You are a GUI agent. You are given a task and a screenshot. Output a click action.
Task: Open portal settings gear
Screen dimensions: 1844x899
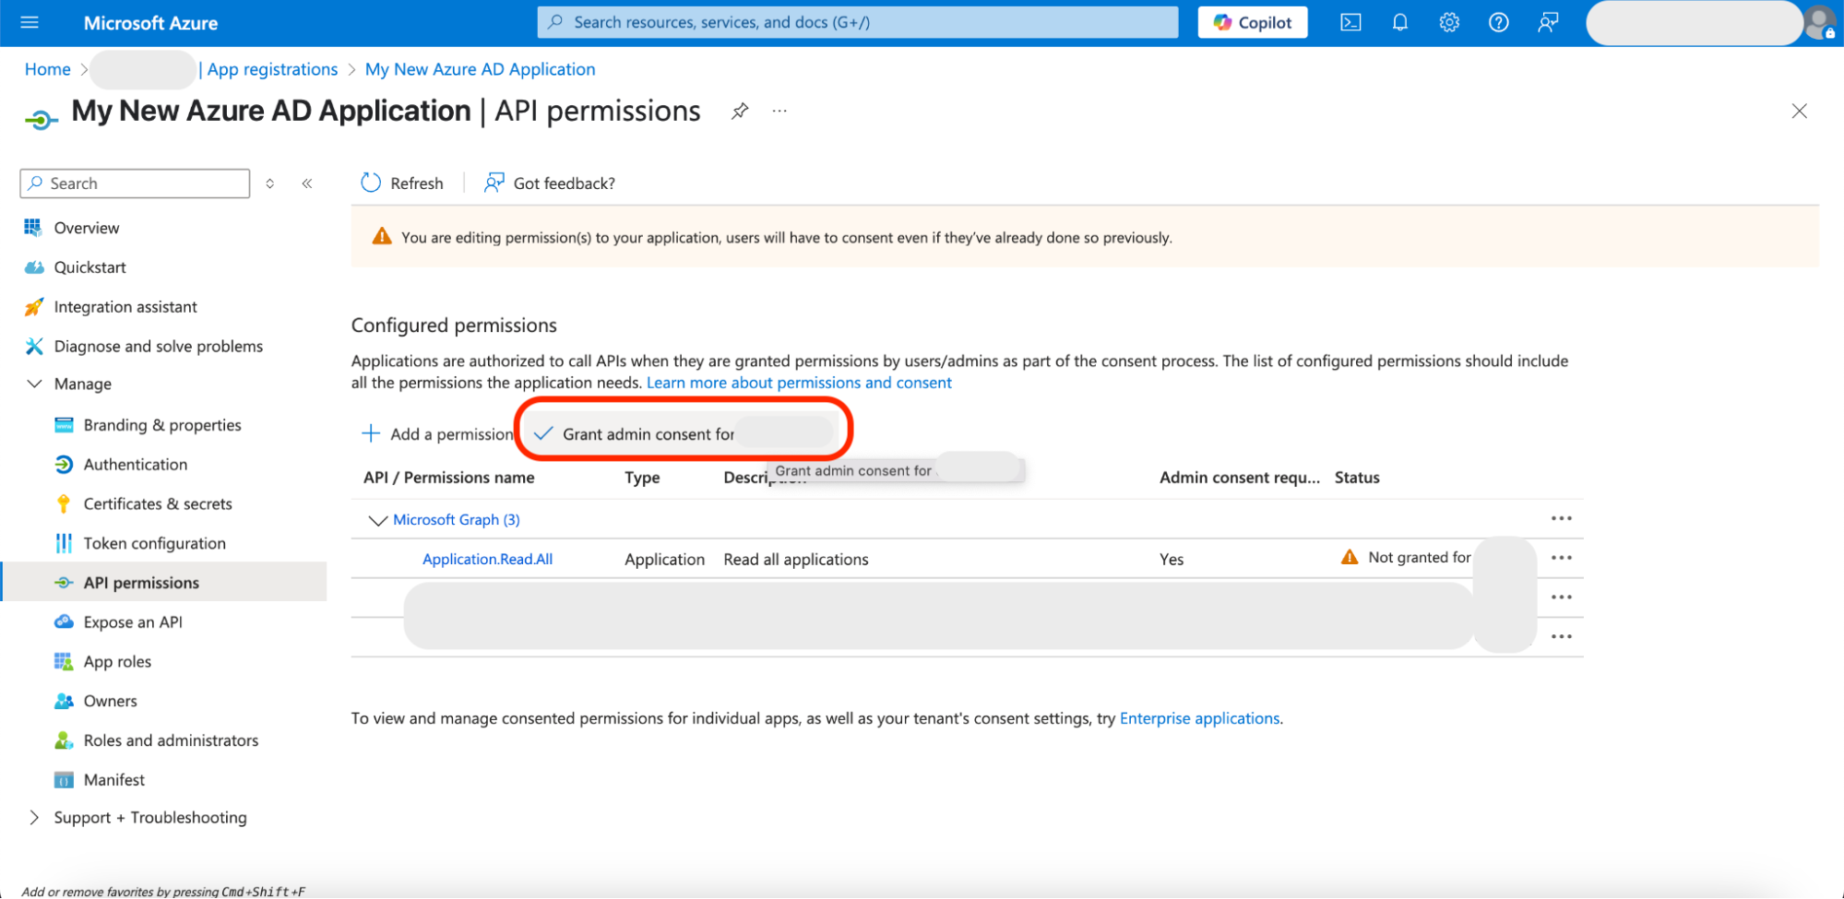(1449, 22)
